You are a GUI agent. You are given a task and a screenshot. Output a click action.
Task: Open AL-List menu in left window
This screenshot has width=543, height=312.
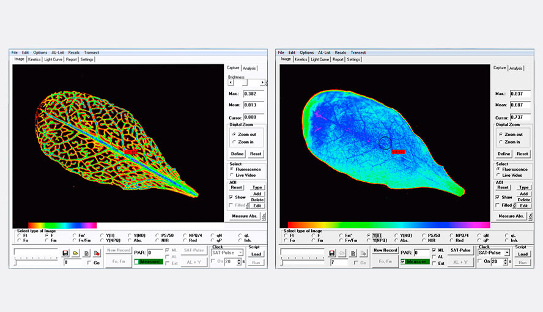[x=57, y=53]
